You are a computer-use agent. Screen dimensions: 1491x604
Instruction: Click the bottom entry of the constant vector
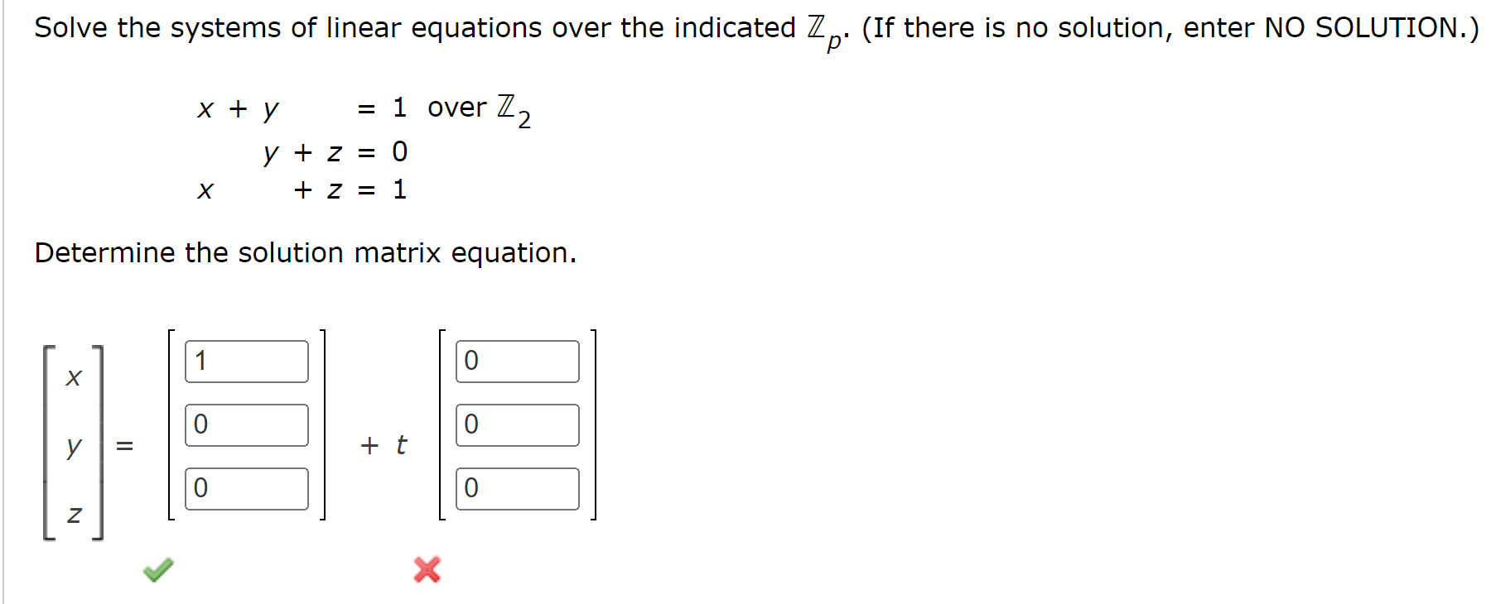point(245,490)
